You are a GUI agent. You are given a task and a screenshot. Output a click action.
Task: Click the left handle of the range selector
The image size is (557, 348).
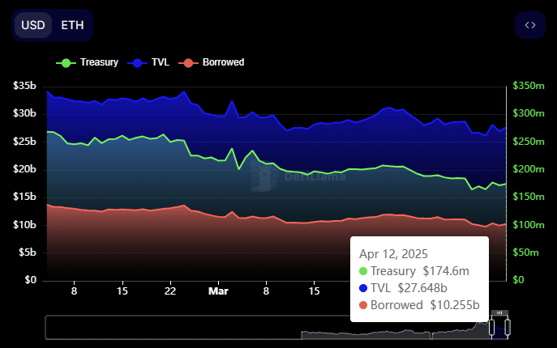491,327
